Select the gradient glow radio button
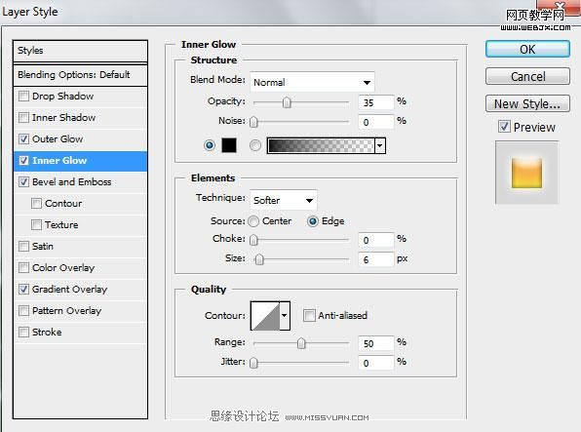581x432 pixels. coord(255,145)
